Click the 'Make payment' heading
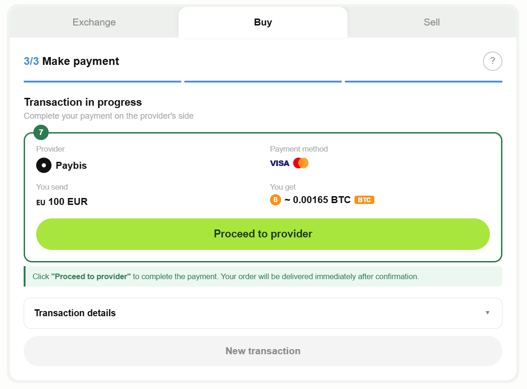The height and width of the screenshot is (389, 527). (81, 62)
